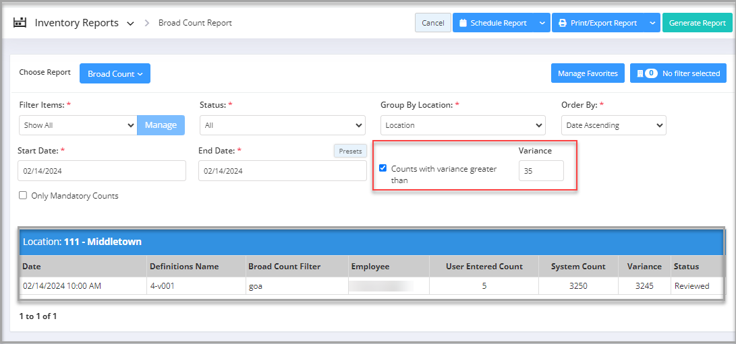Click the breadcrumb arrow before Broad Count Report

pyautogui.click(x=146, y=23)
